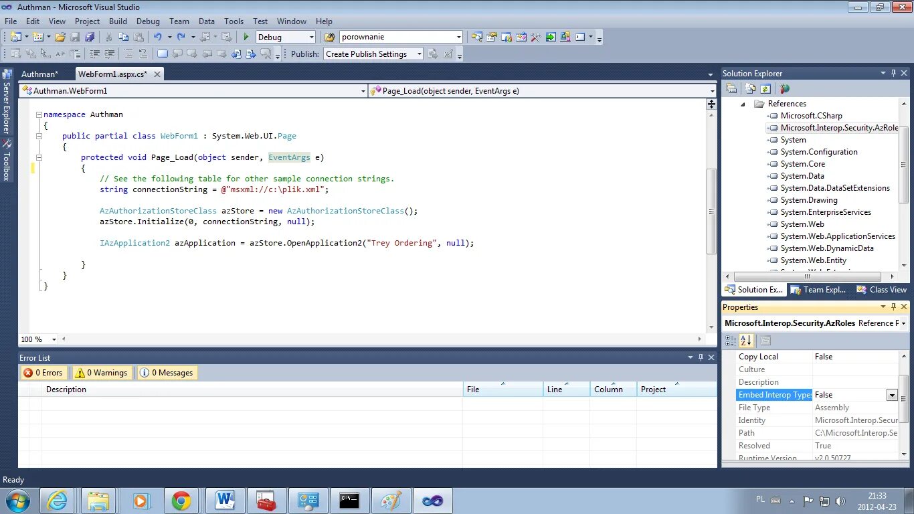
Task: Click the Undo arrow icon
Action: pyautogui.click(x=158, y=37)
